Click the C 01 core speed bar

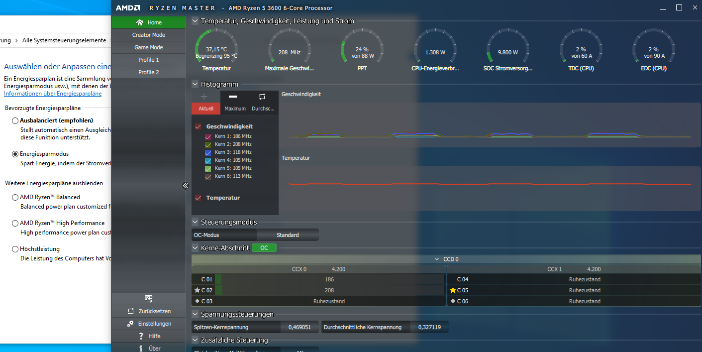[x=329, y=279]
